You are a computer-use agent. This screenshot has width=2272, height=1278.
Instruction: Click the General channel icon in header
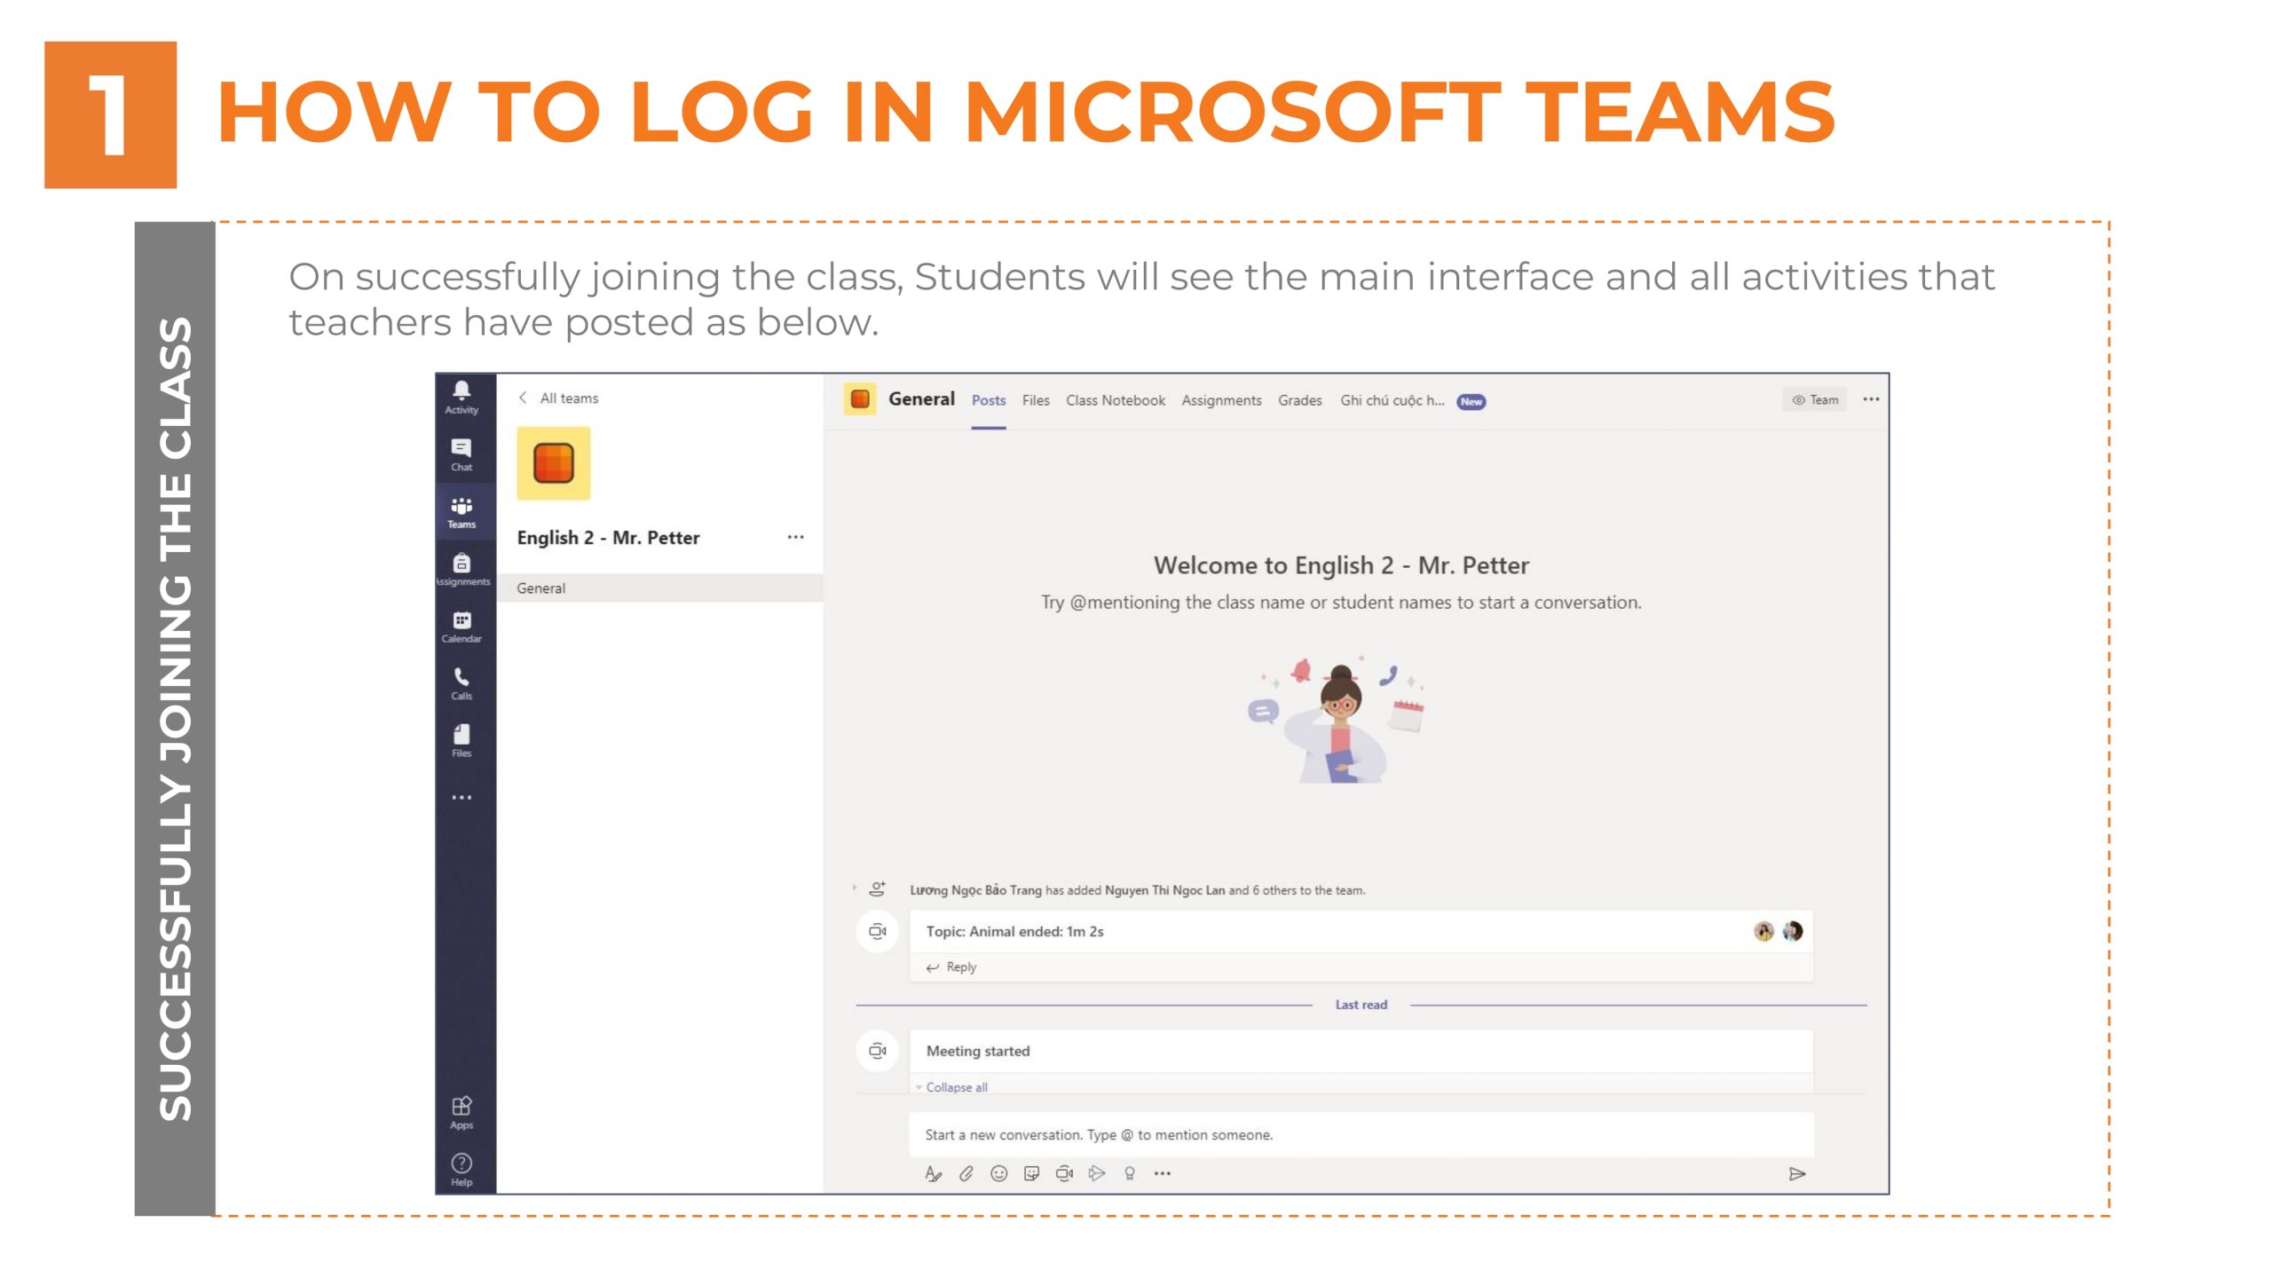click(860, 399)
